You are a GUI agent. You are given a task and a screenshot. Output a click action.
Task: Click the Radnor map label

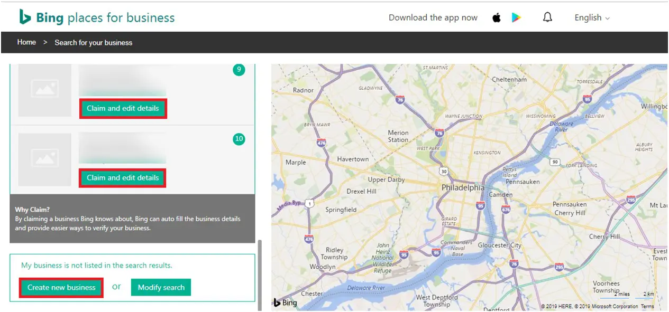(303, 90)
